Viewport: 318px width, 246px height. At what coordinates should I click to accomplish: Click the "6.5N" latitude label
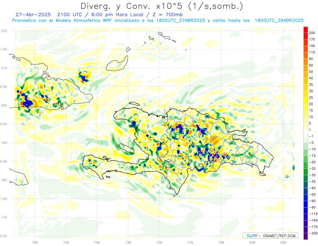[x=4, y=236]
